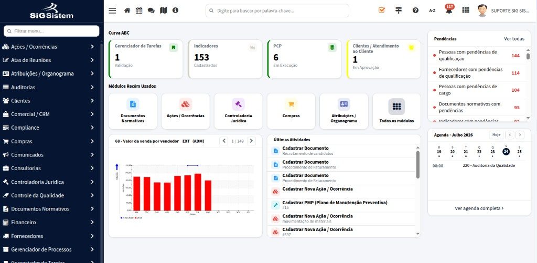Image resolution: width=537 pixels, height=263 pixels.
Task: Click green bookmark icon in Gerenciador de Tarefas card
Action: (173, 48)
